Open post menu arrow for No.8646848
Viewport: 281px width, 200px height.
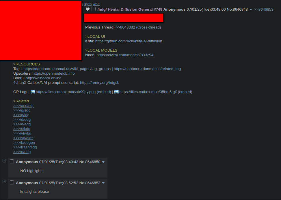coord(251,10)
